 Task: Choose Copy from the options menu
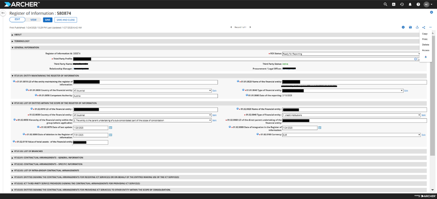click(x=425, y=34)
